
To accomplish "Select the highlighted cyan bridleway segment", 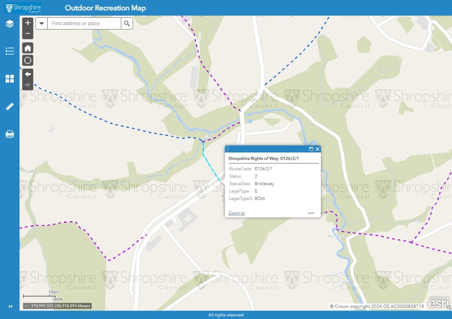I will click(x=210, y=165).
